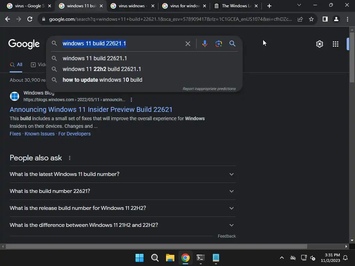The image size is (355, 266).
Task: Select the All search filter
Action: (x=16, y=65)
